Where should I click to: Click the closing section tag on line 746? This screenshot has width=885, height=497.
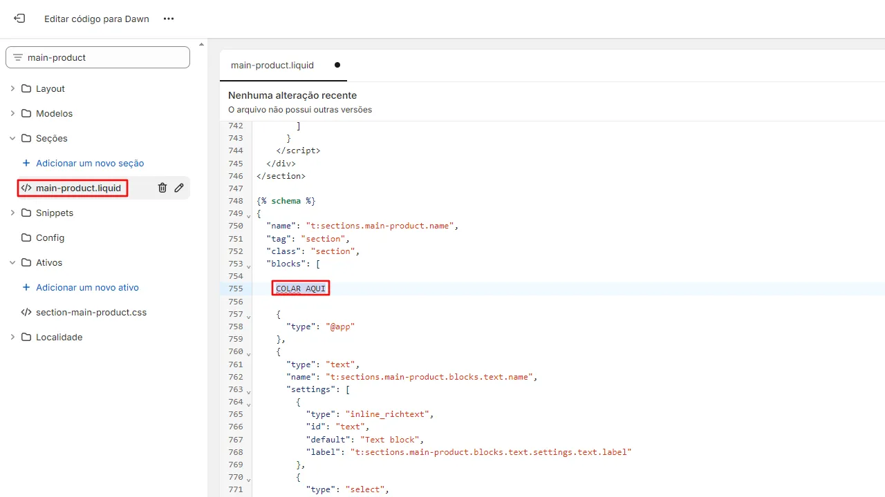[281, 176]
